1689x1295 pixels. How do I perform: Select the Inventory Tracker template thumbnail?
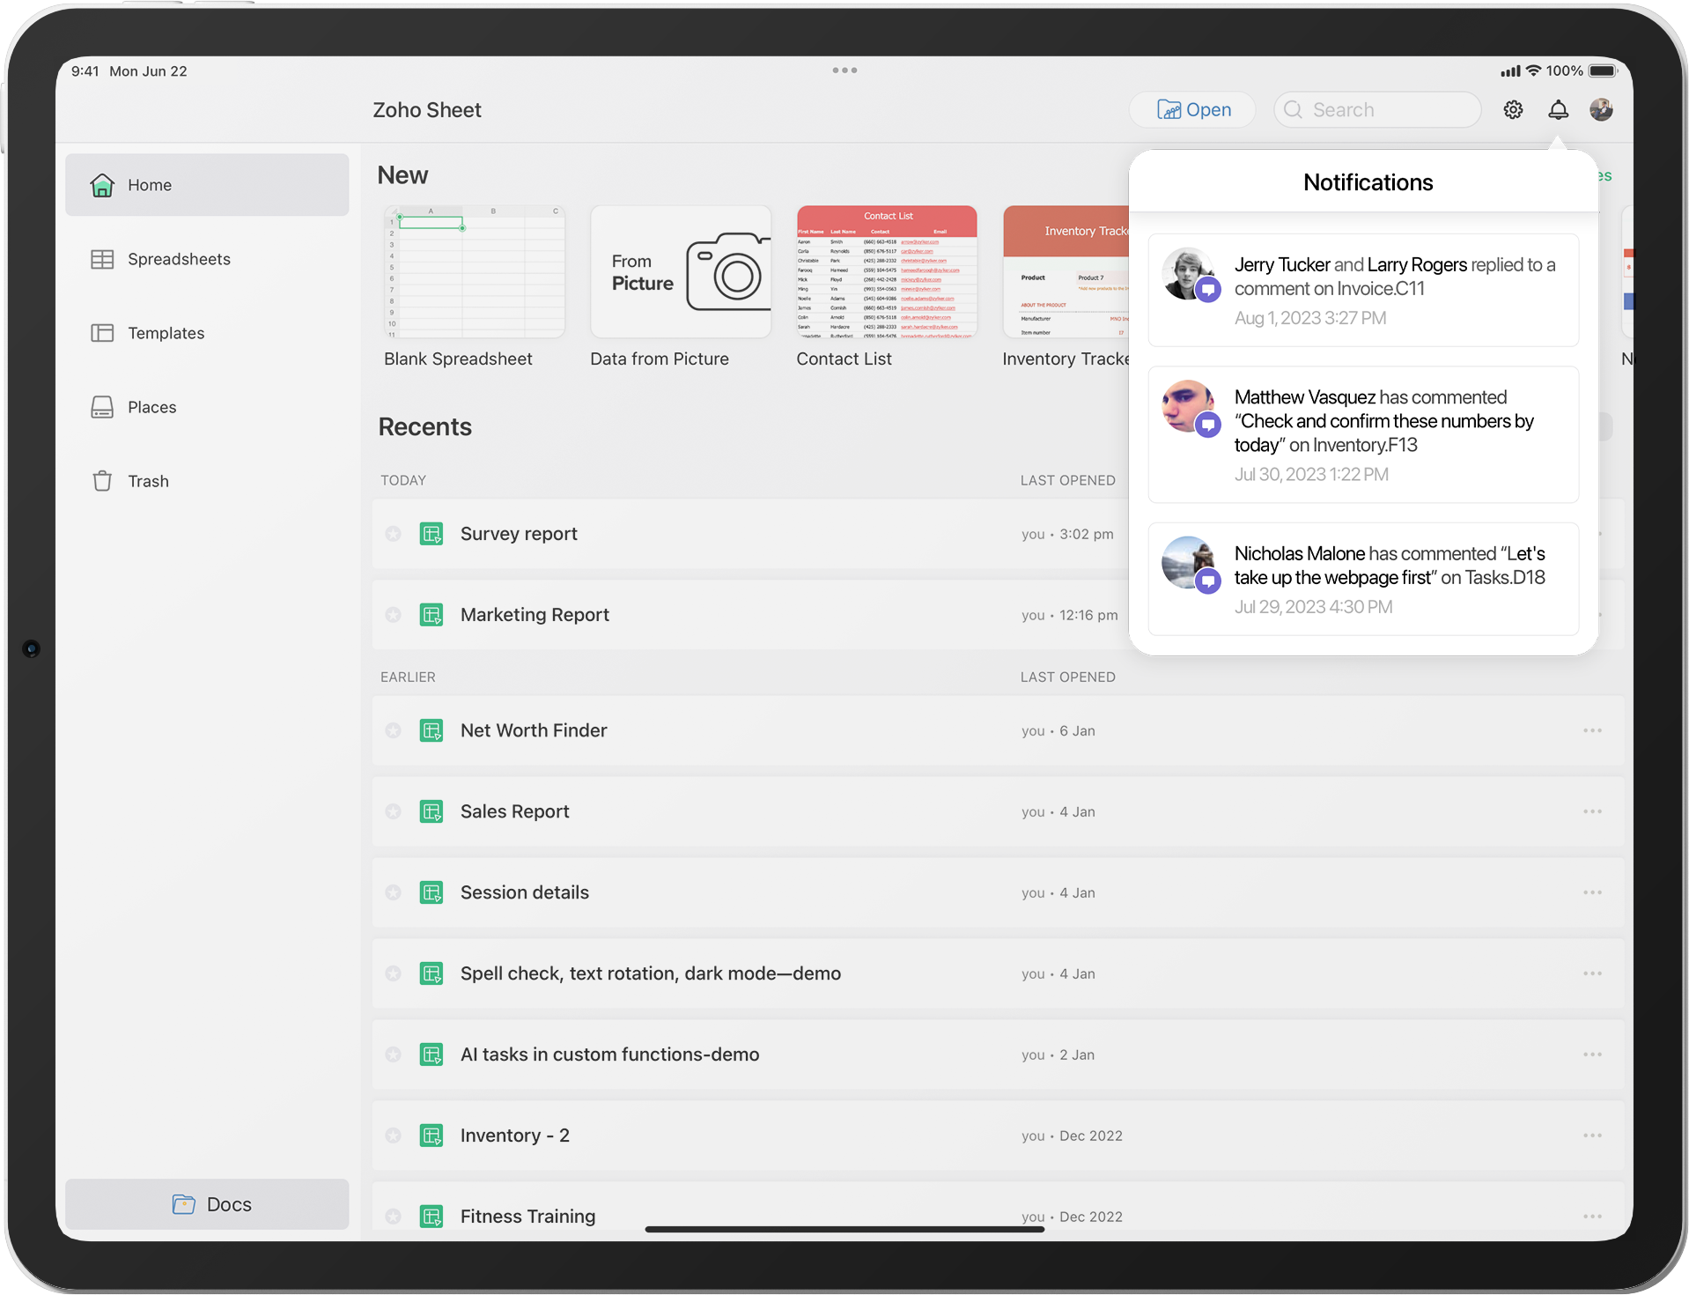[1066, 272]
